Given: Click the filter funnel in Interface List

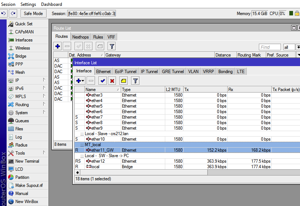Looking at the screenshot, I should coord(135,81).
